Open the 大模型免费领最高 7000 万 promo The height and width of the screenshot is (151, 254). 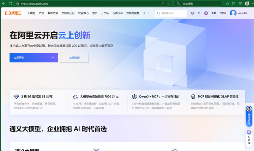[x=101, y=96]
